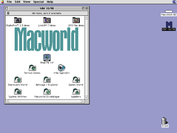This screenshot has height=133, width=177.
Task: Click the padlock icon in window header
Action: pos(8,13)
